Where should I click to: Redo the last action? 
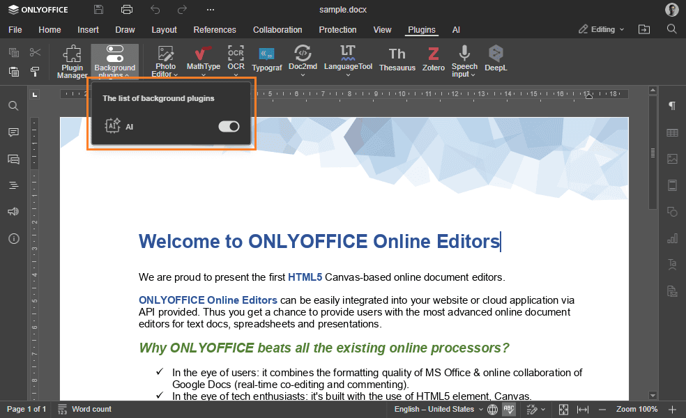click(x=182, y=10)
